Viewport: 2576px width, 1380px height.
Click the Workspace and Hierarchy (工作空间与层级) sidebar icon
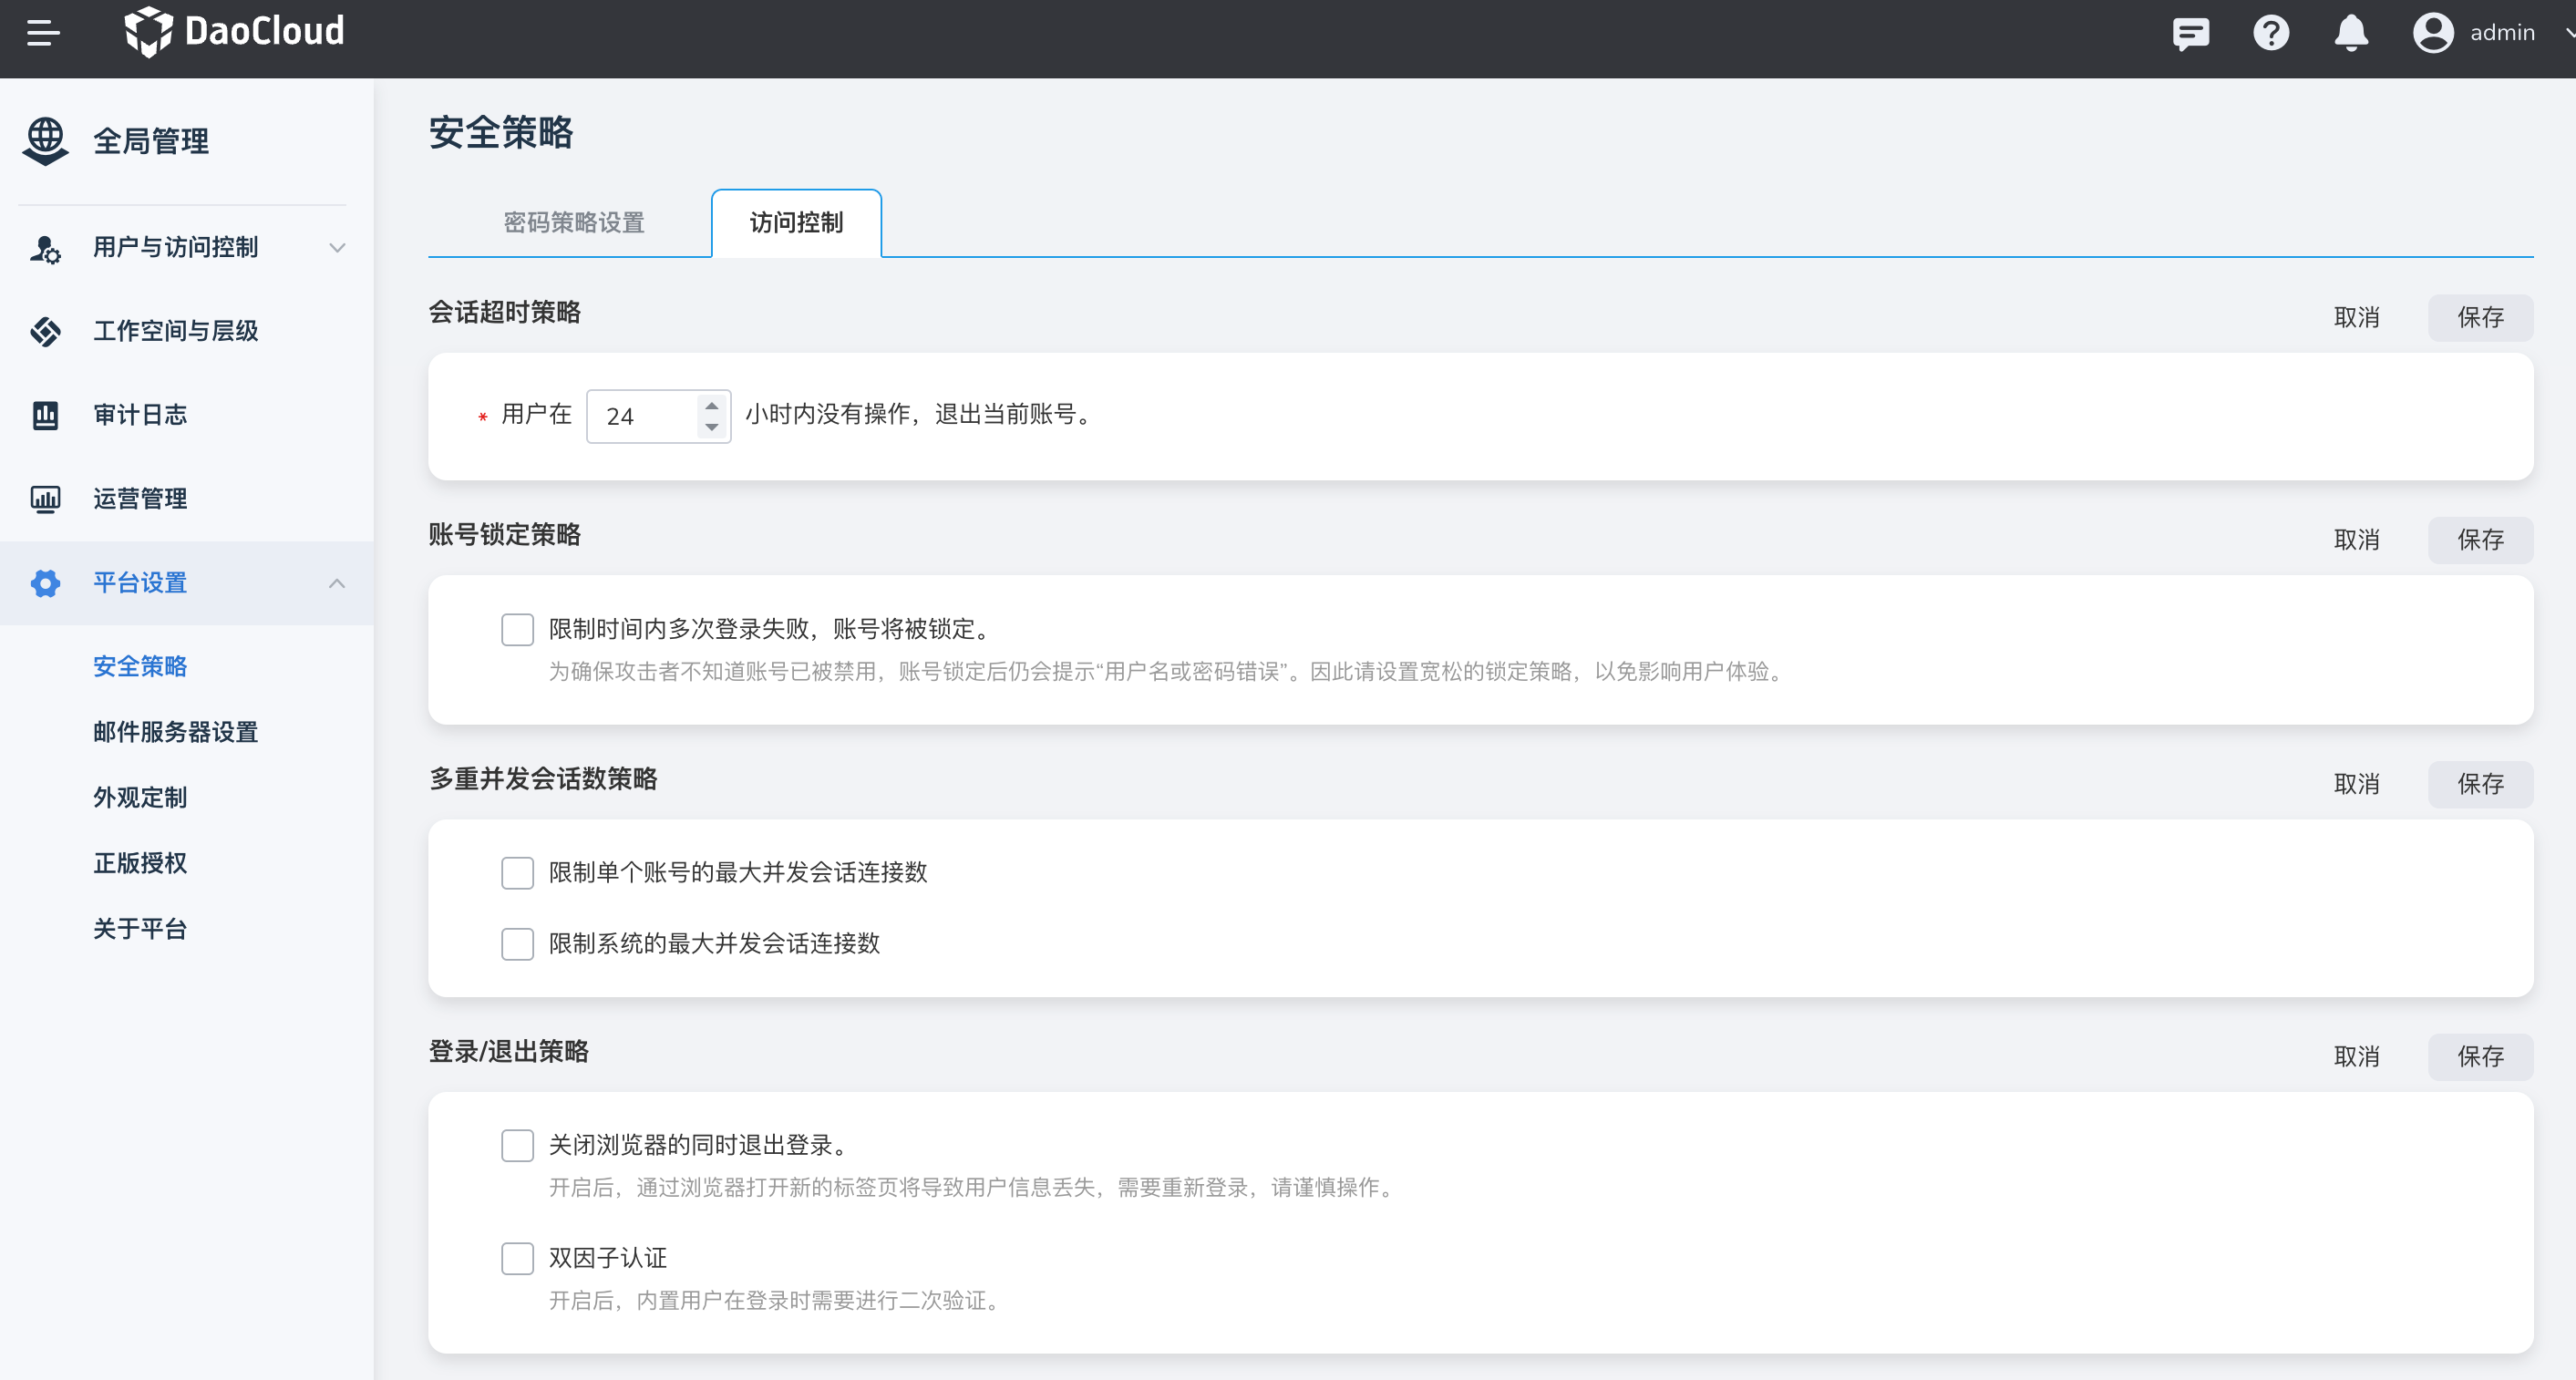pos(45,331)
